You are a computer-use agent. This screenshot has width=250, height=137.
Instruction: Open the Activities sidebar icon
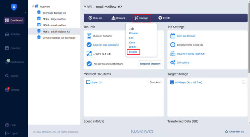(x=7, y=34)
